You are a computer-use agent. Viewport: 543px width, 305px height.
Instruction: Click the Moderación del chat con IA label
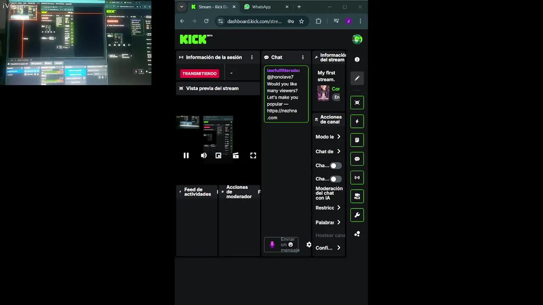[x=329, y=193]
